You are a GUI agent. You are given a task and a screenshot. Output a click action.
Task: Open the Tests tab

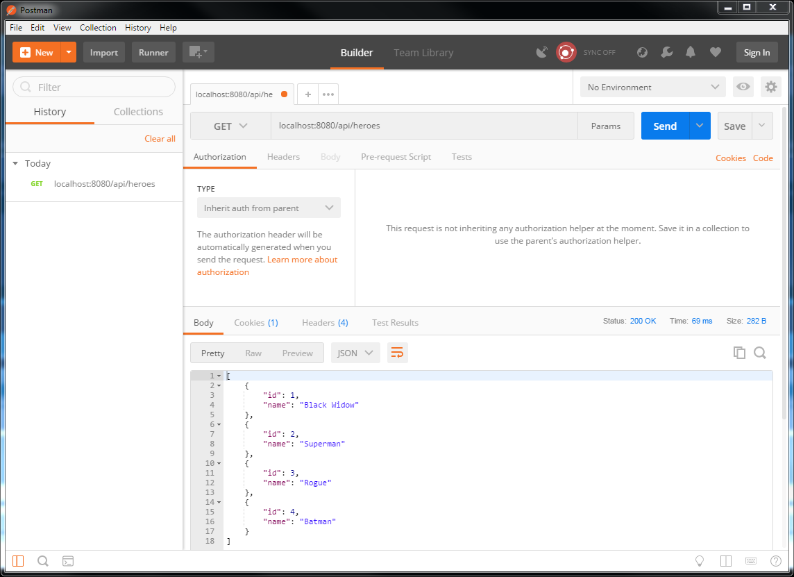(462, 156)
